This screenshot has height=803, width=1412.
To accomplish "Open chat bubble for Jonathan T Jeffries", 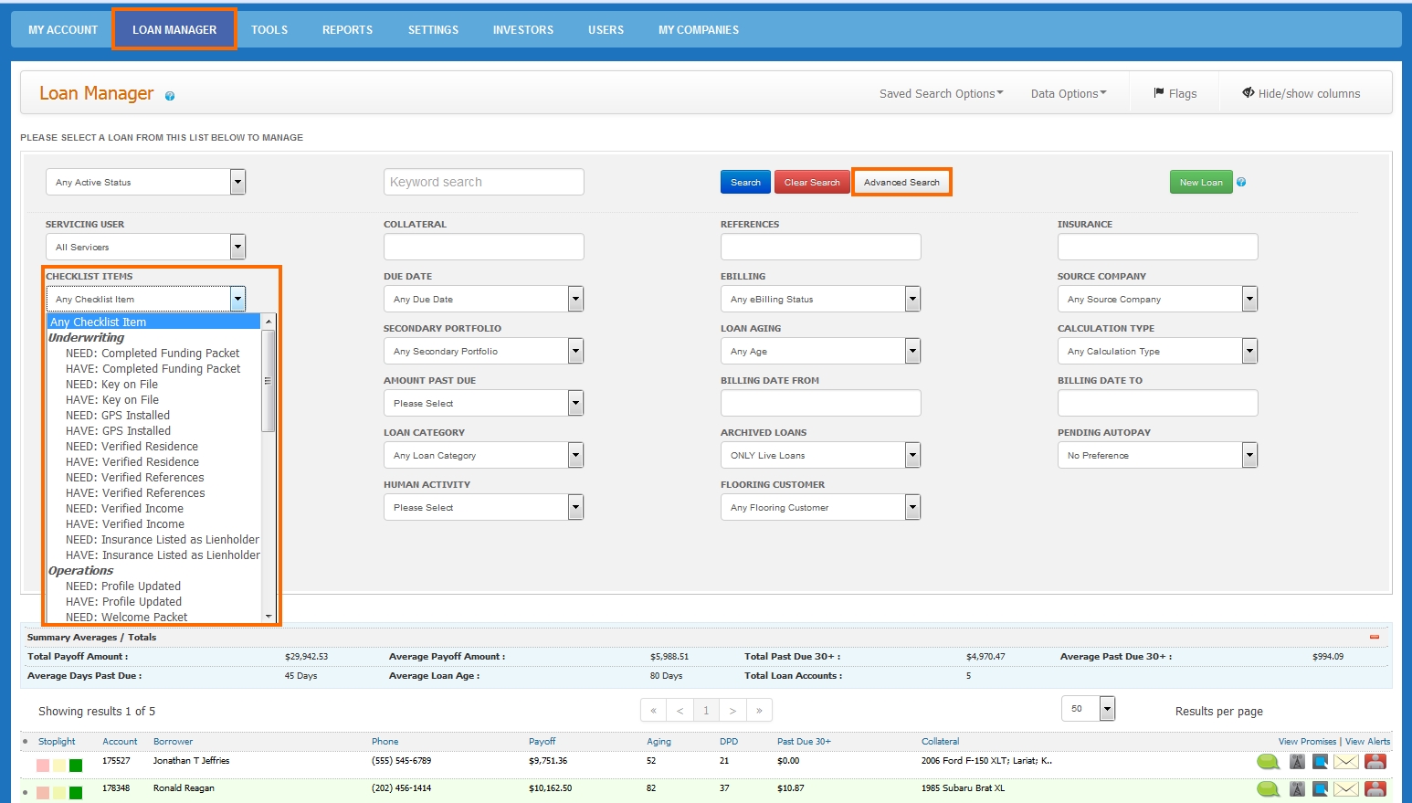I will tap(1268, 762).
